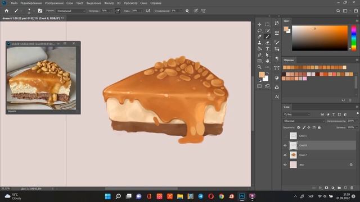Select the Brush tool in toolbox
Image resolution: width=360 pixels, height=202 pixels.
coord(267,36)
